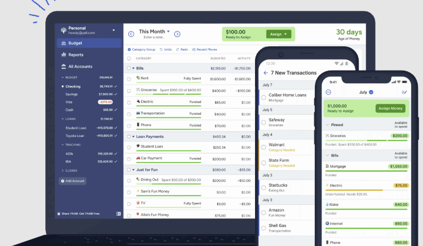This screenshot has height=246, width=423.
Task: Check the Rent category checkbox
Action: coord(129,79)
